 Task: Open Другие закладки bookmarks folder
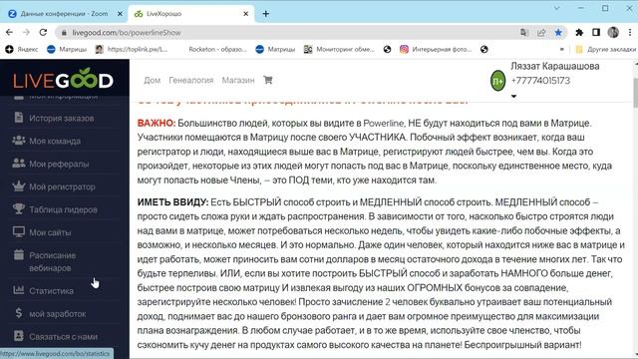605,49
